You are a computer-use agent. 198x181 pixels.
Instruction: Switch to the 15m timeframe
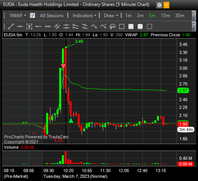(x=165, y=16)
